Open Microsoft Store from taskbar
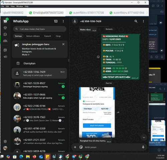Viewport: 167px width, 160px height. coord(15,157)
